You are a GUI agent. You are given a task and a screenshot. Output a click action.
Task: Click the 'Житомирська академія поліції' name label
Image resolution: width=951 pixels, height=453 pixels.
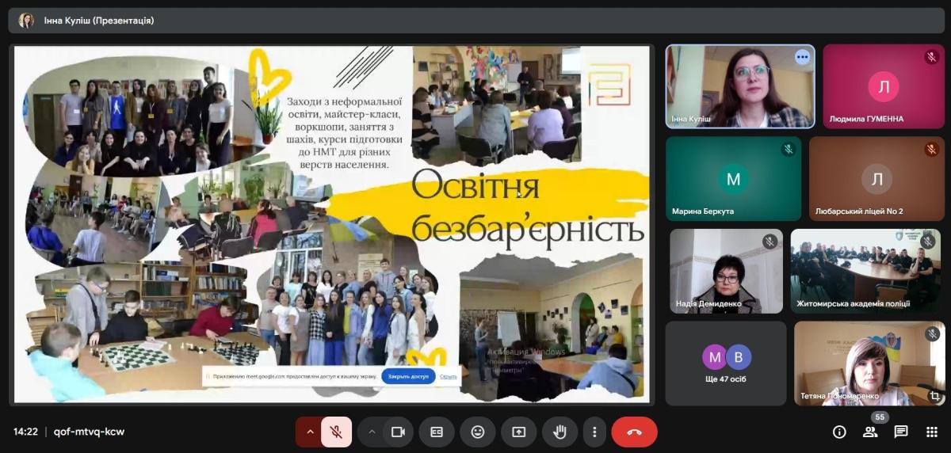tap(854, 303)
